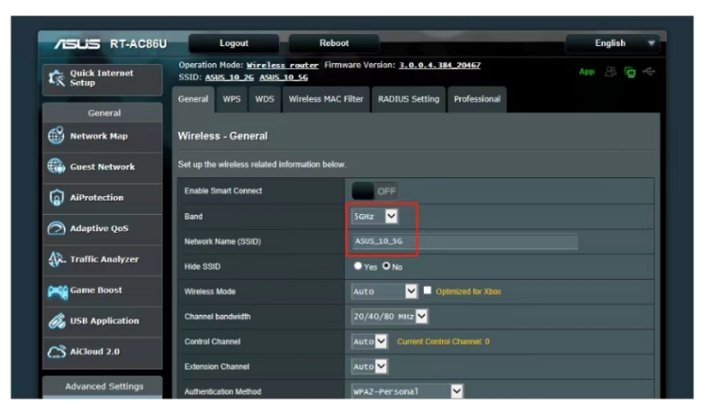Click the Reboot button
702x412 pixels.
pyautogui.click(x=333, y=43)
